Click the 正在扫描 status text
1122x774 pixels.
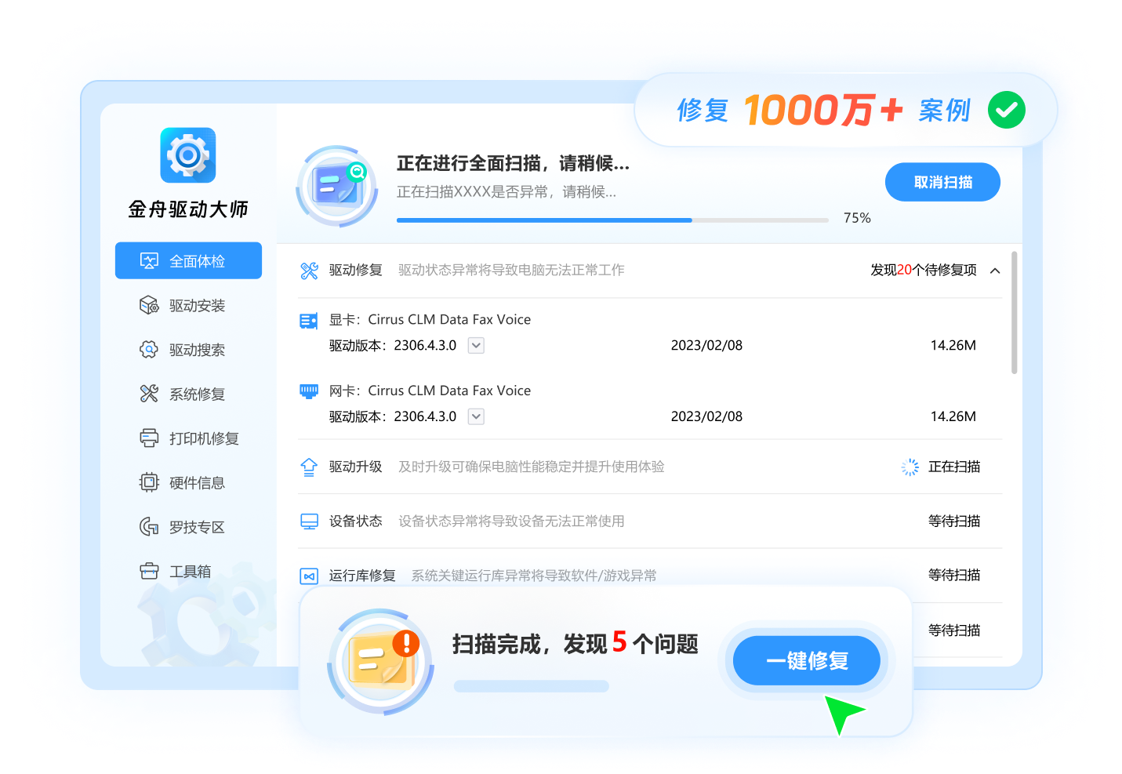coord(954,467)
